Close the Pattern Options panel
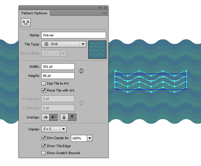 pos(105,8)
